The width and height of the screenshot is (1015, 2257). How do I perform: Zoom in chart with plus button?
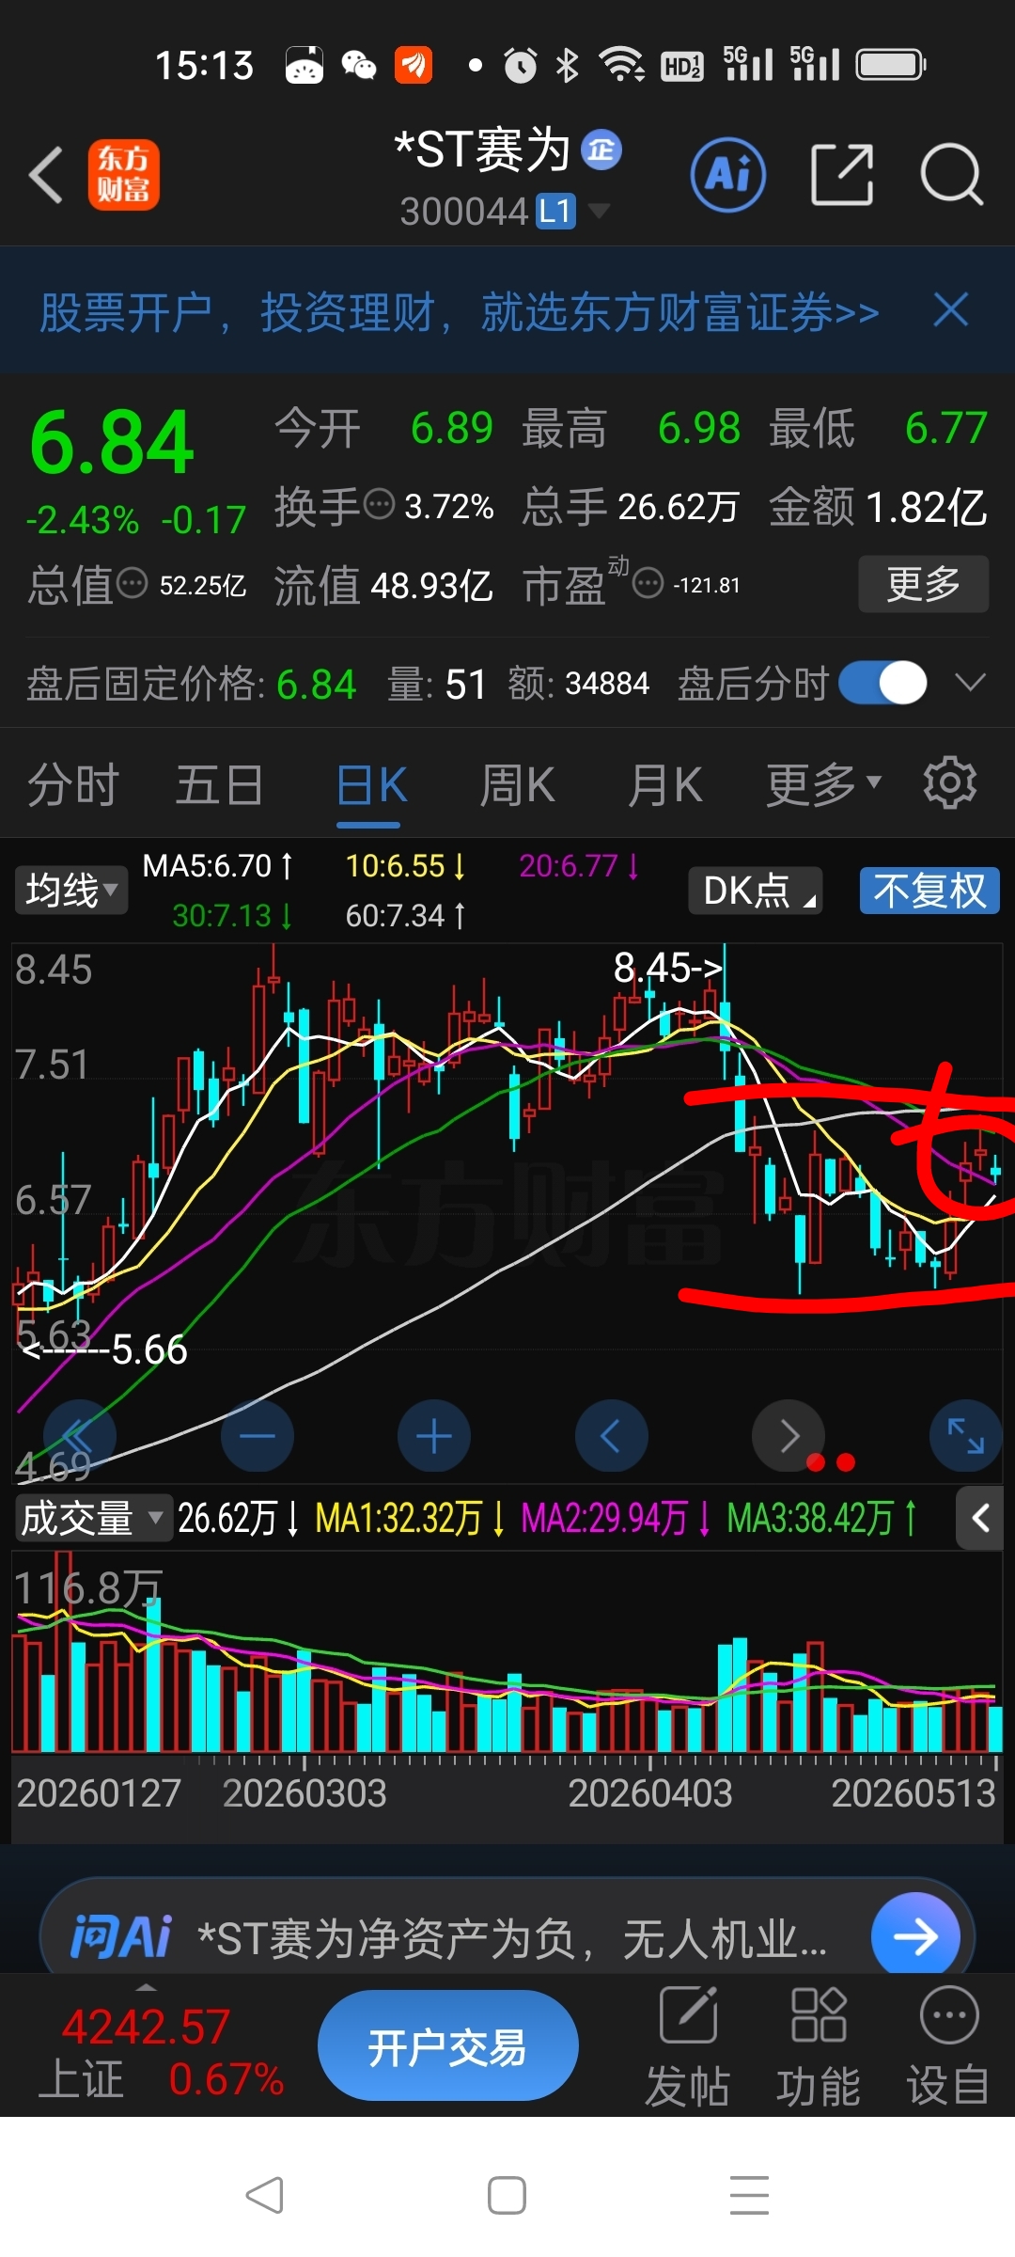click(x=434, y=1436)
